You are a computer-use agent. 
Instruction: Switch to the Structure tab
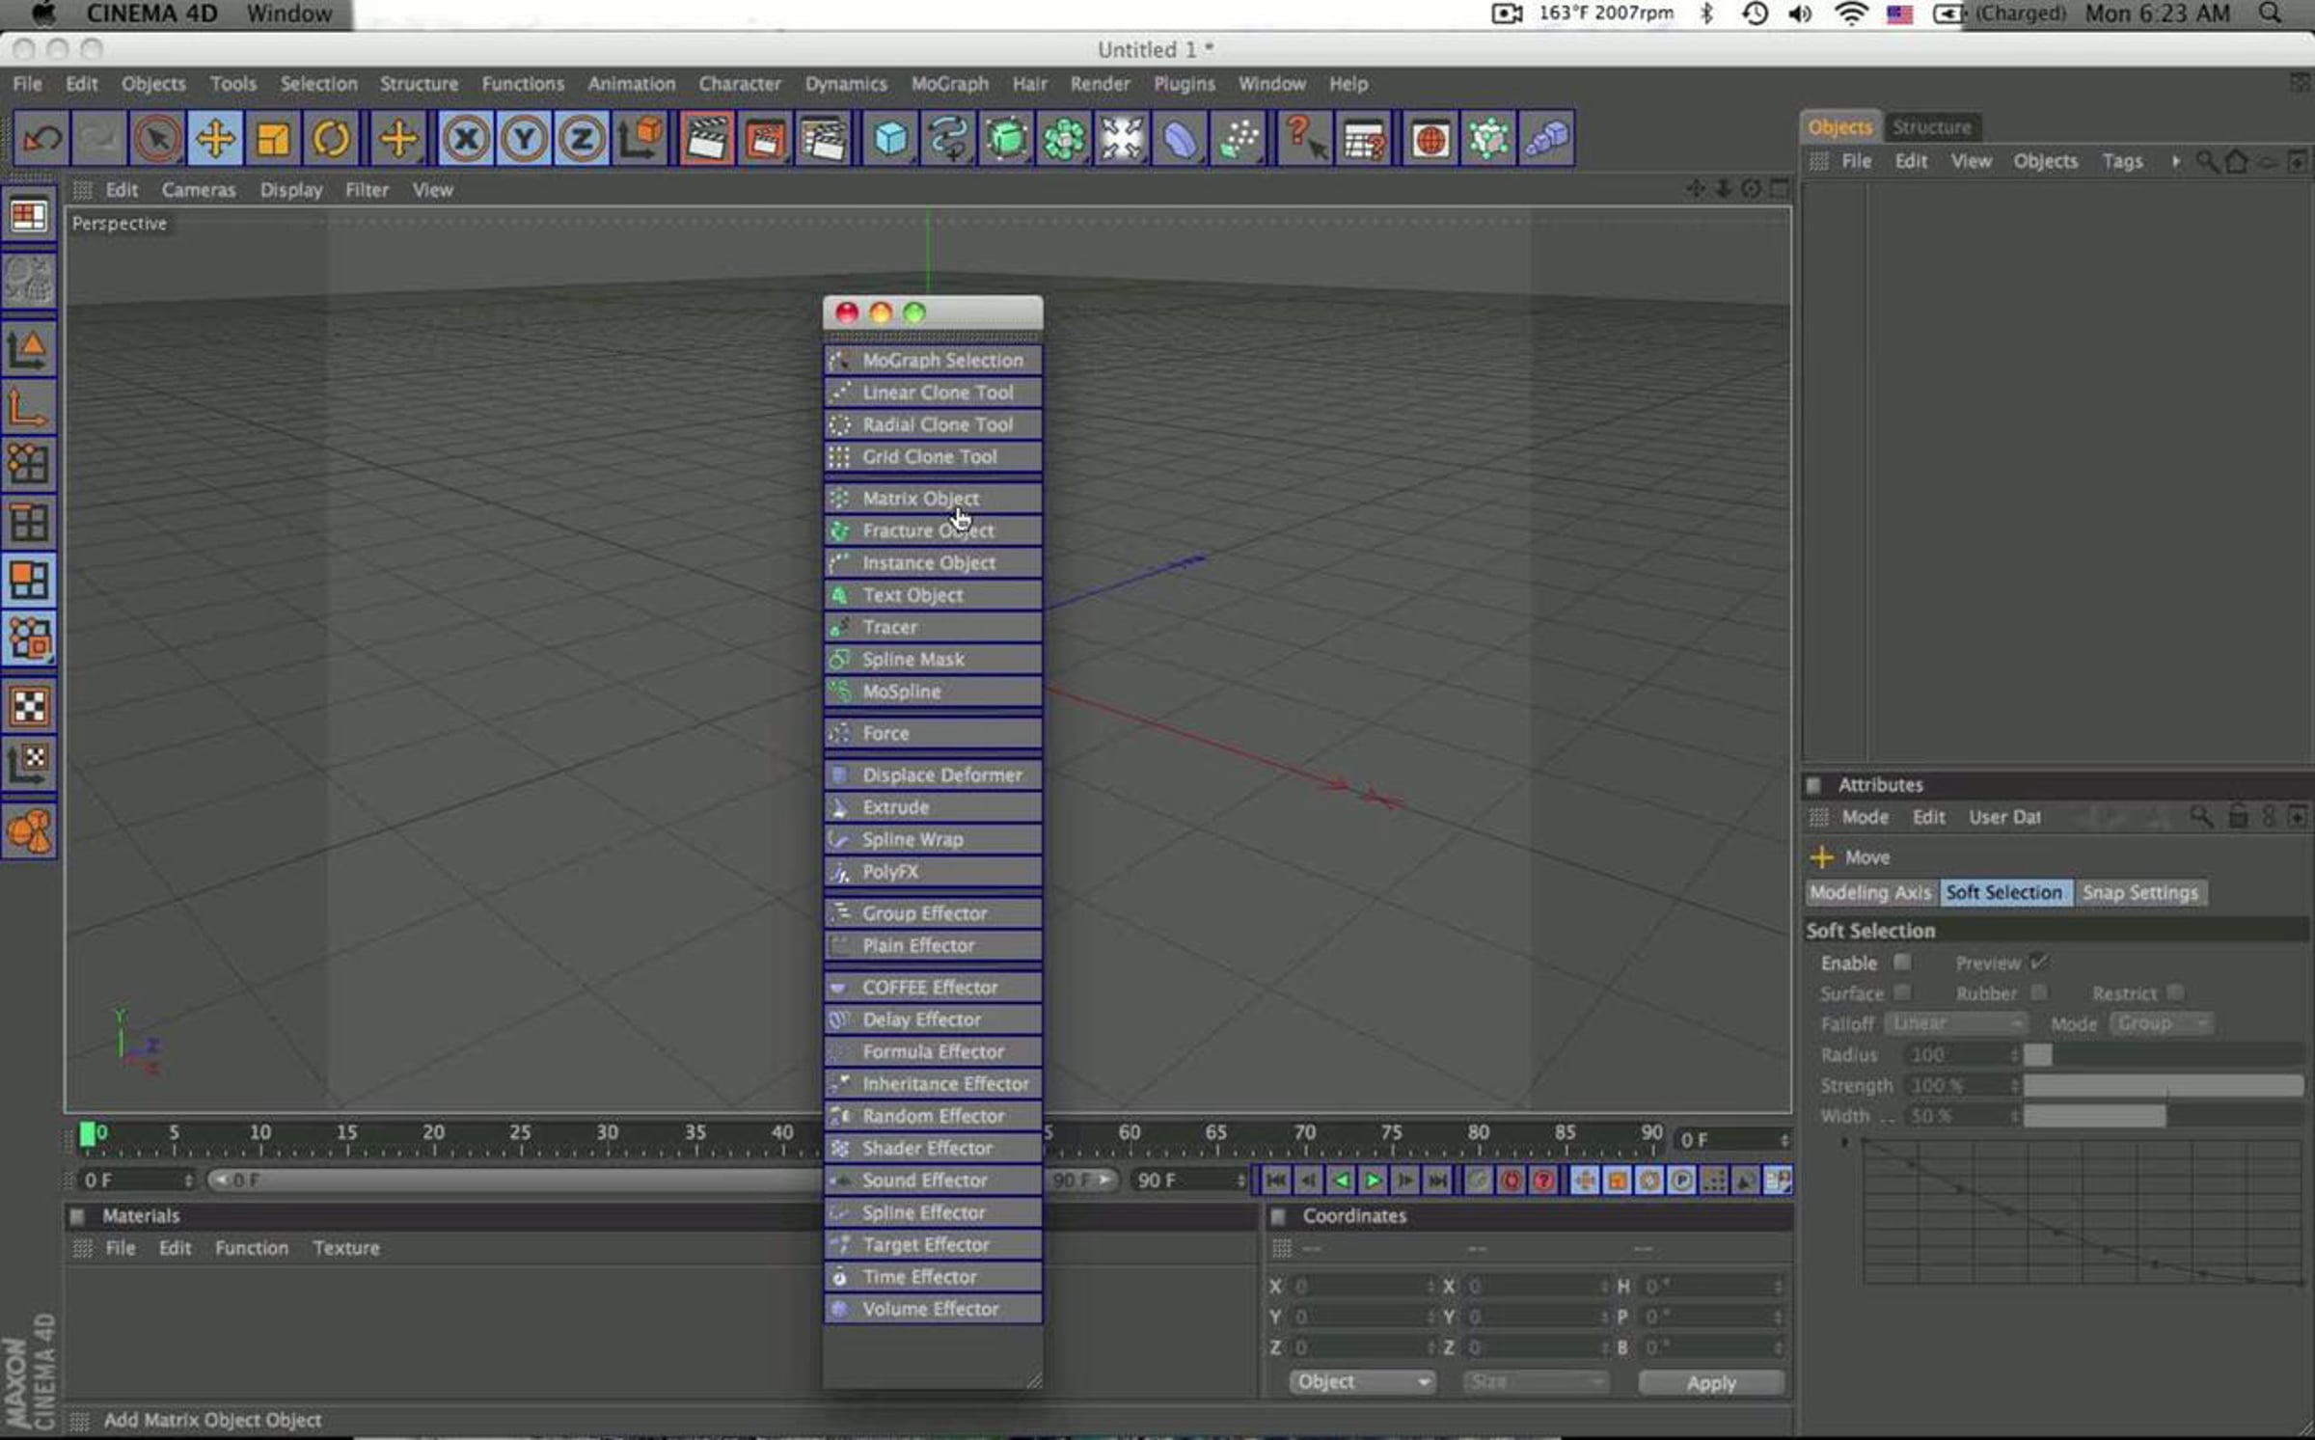1931,127
